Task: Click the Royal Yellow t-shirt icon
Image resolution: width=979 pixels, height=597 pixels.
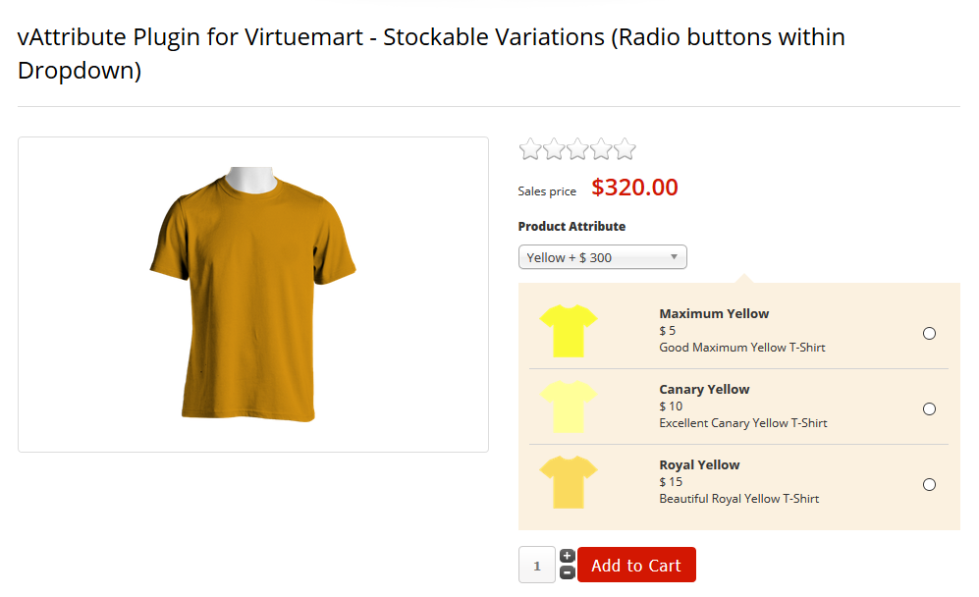Action: 568,482
